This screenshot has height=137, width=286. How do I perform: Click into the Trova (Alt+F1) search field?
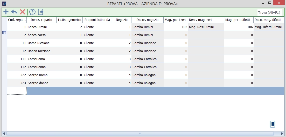(270, 13)
